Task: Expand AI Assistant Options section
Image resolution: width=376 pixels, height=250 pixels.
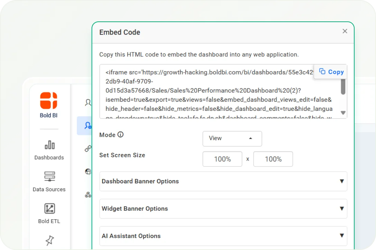Action: (223, 236)
